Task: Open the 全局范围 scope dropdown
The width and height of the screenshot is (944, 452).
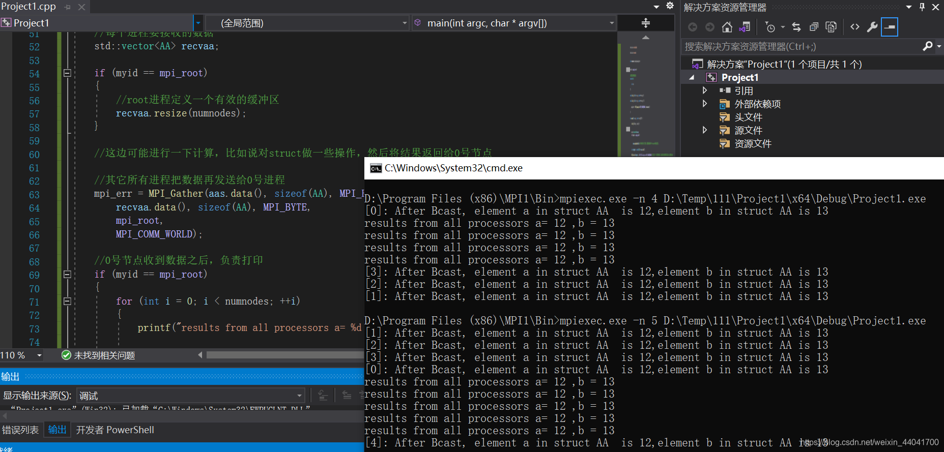Action: (x=308, y=23)
